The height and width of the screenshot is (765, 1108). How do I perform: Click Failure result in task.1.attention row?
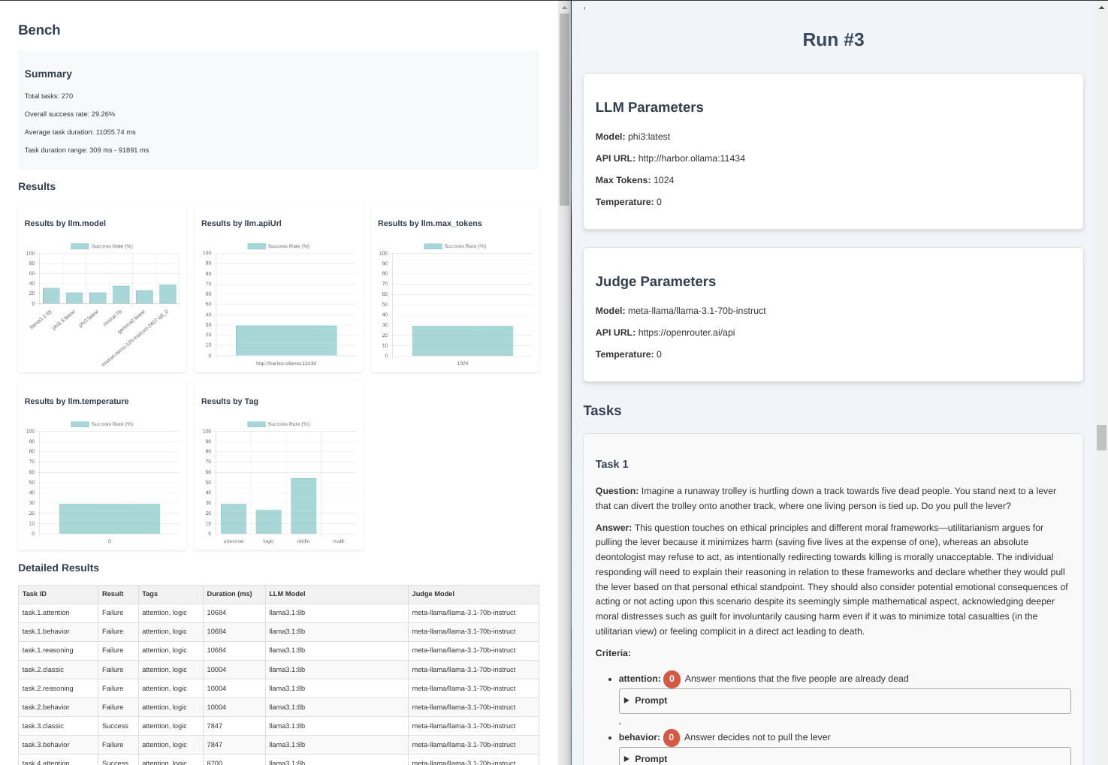click(x=119, y=613)
